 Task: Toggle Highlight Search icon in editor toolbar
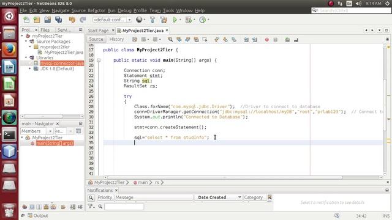pyautogui.click(x=196, y=39)
